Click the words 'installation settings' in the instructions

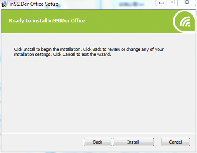[33, 54]
